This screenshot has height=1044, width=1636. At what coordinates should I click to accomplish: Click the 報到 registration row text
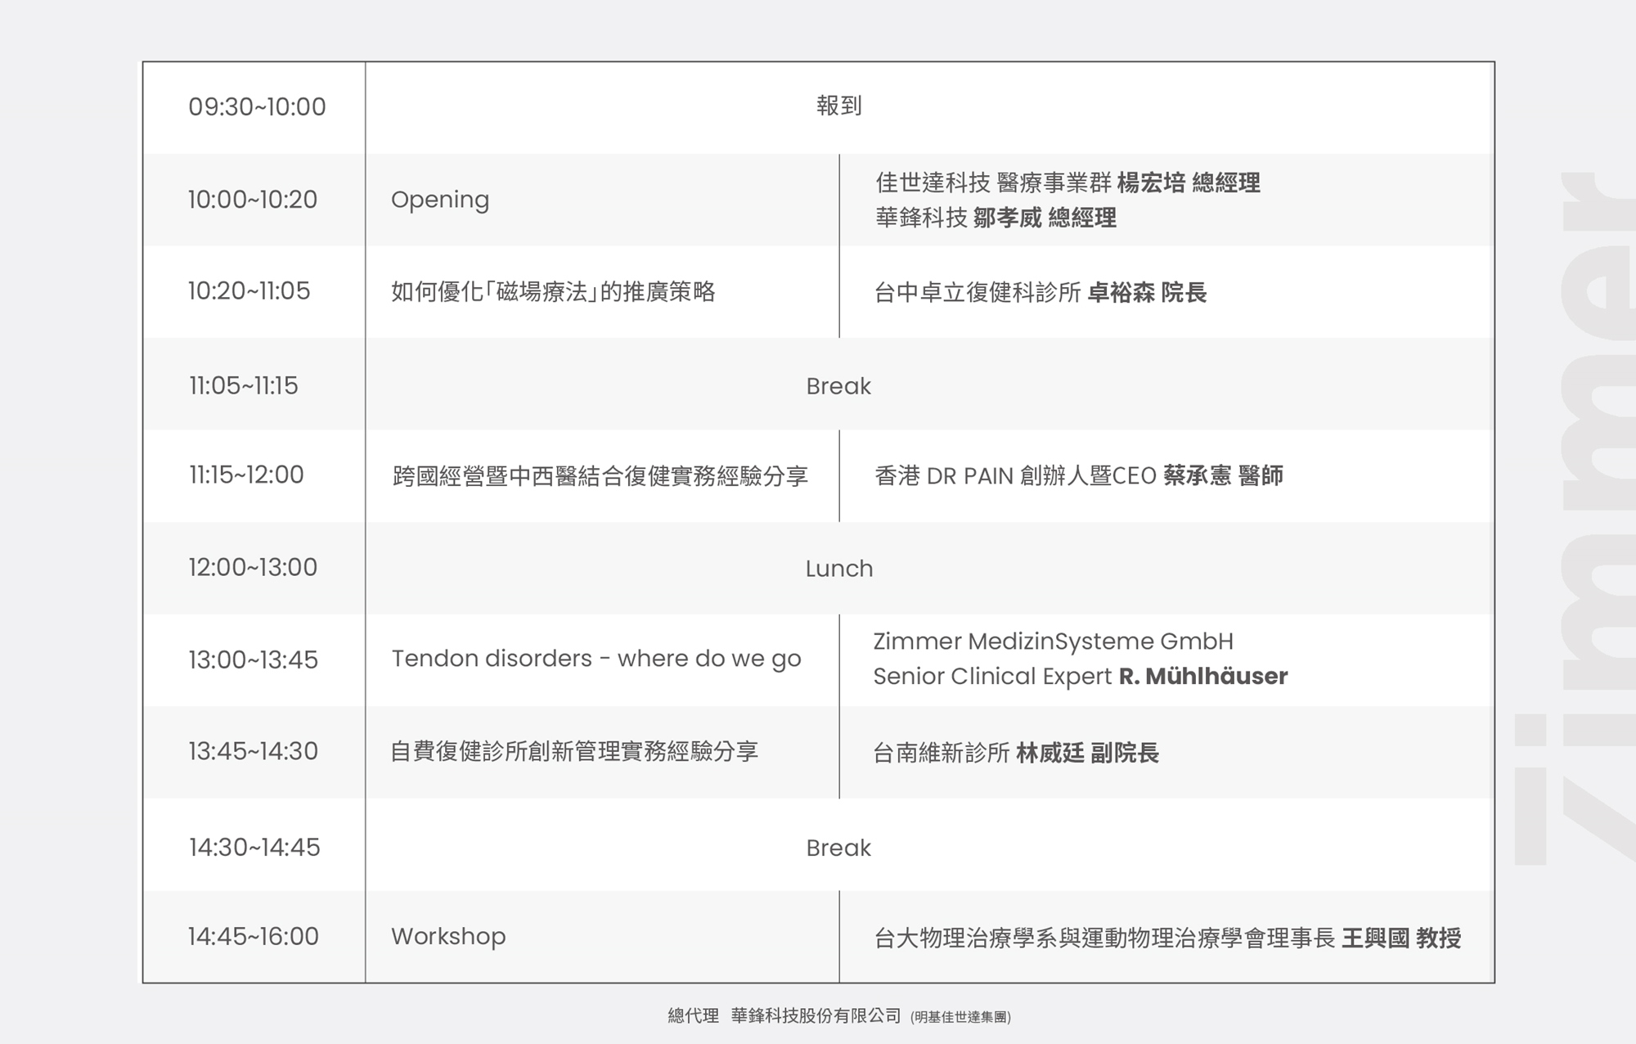coord(838,106)
